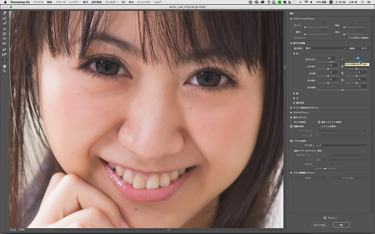Click the 再構築... button
Image resolution: width=375 pixels, height=234 pixels.
[x=308, y=178]
